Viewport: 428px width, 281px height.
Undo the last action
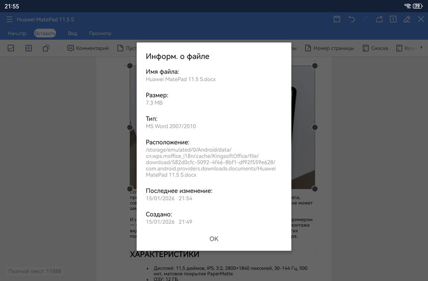pos(351,19)
